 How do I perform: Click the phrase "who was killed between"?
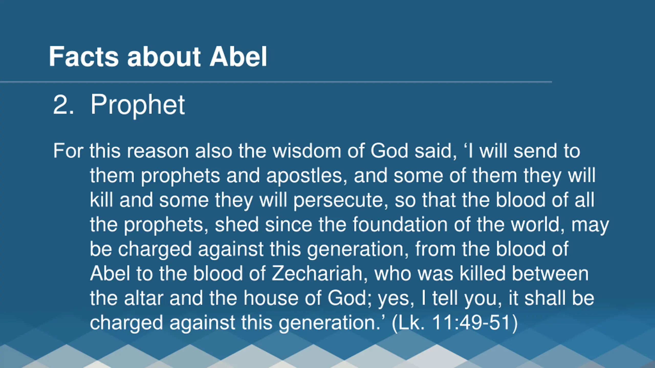pos(481,273)
